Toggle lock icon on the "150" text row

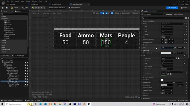coord(26,81)
